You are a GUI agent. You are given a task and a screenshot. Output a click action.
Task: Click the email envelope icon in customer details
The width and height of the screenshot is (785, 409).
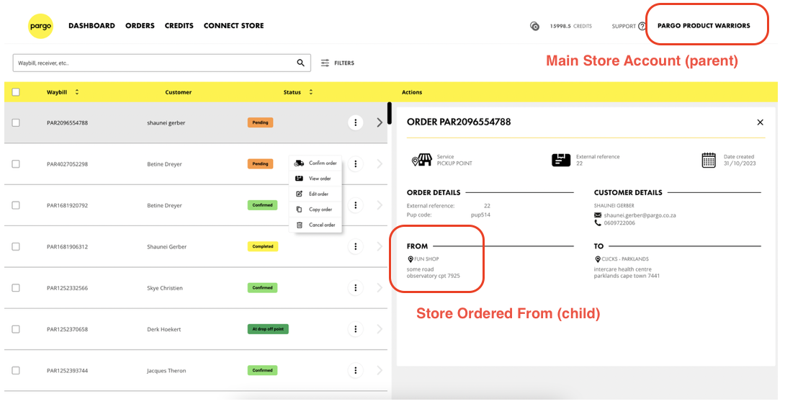click(597, 215)
